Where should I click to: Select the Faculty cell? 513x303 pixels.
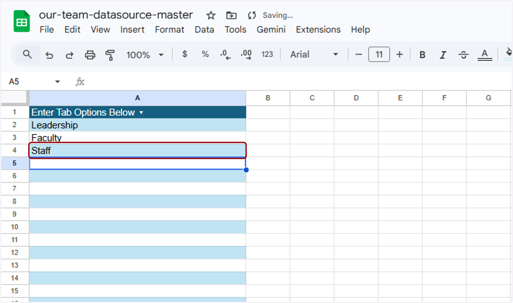(x=138, y=138)
